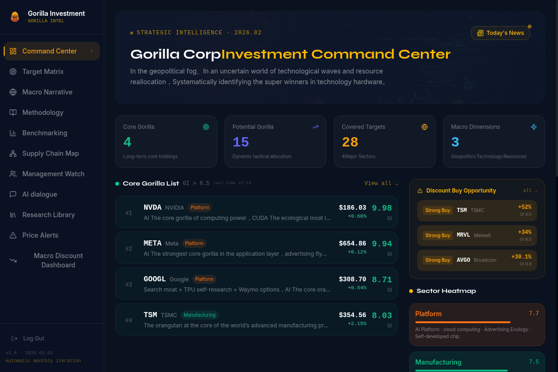Open the TSM TSMC Manufacturing stock row
Image resolution: width=558 pixels, height=372 pixels.
pos(257,319)
